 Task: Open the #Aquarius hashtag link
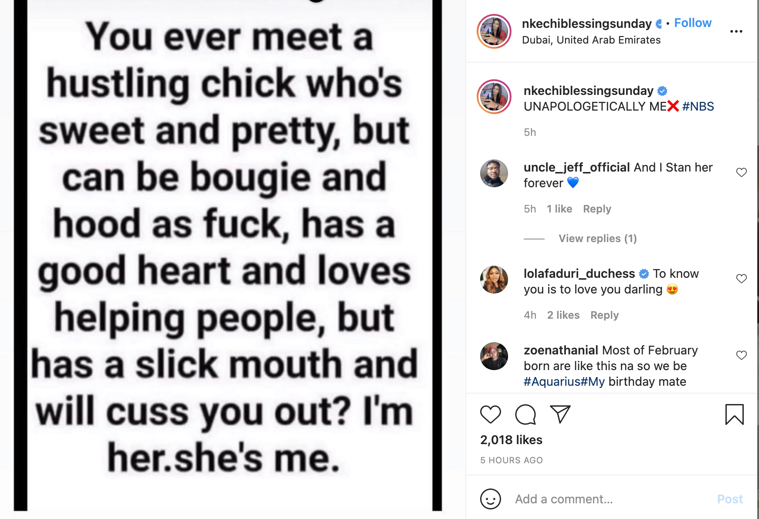click(552, 382)
